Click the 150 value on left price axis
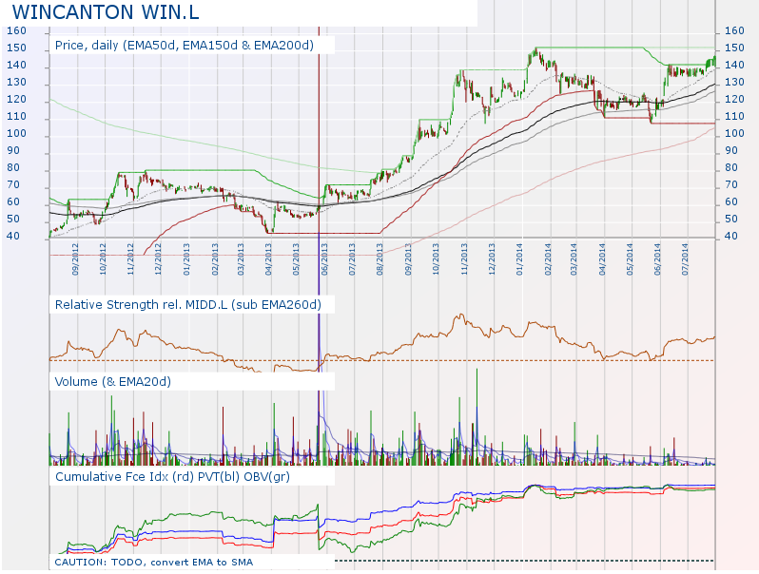This screenshot has height=574, width=759. coord(16,48)
